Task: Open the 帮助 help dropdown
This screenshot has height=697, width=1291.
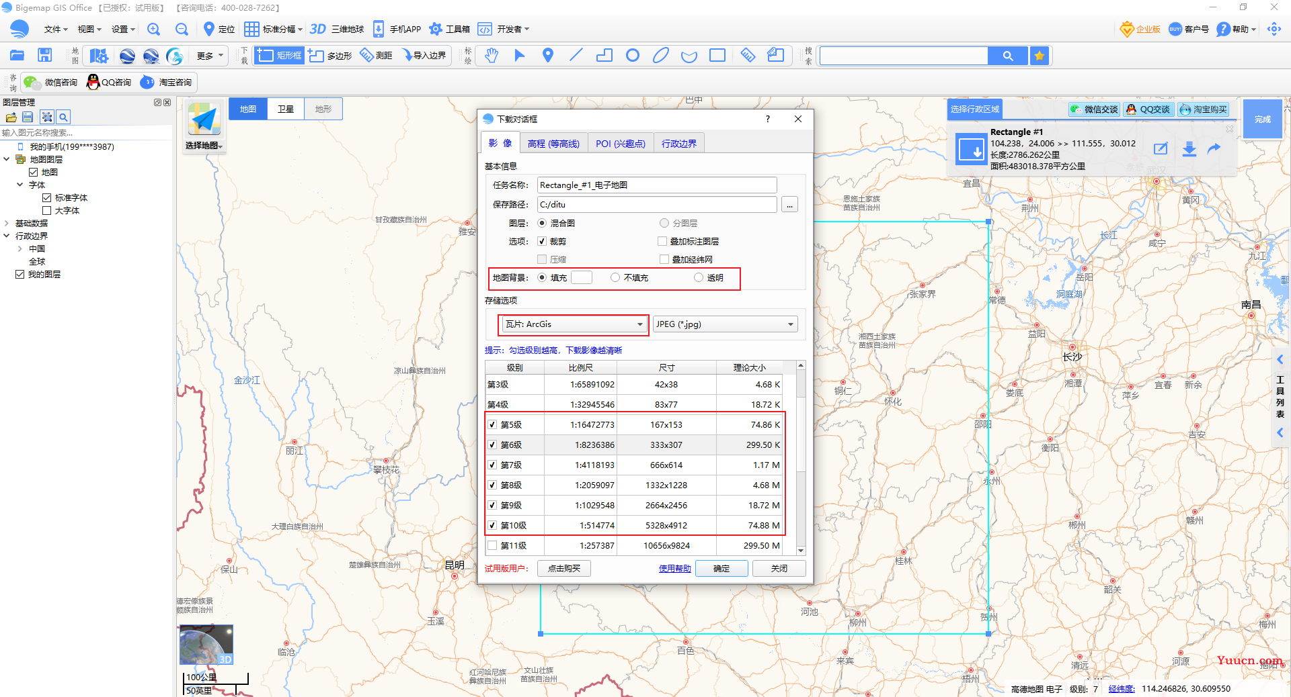Action: (1236, 30)
